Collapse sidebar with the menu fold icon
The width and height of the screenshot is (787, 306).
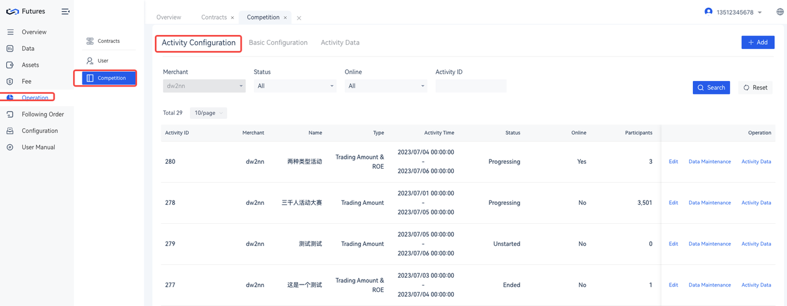coord(66,11)
